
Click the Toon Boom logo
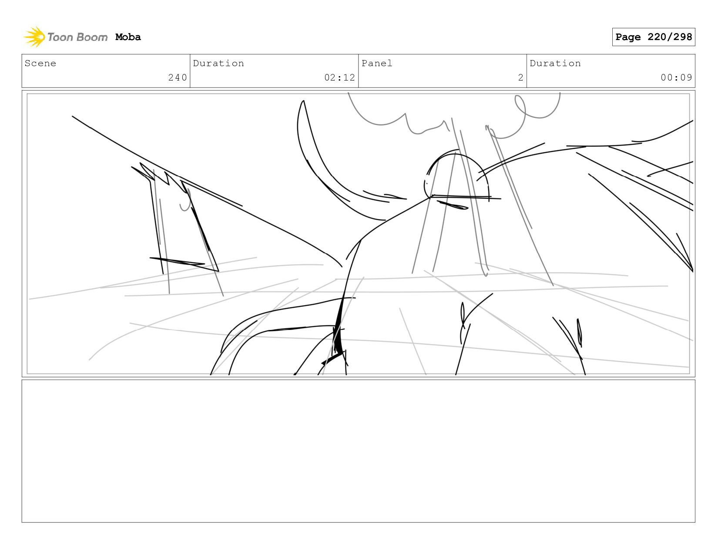tap(65, 37)
